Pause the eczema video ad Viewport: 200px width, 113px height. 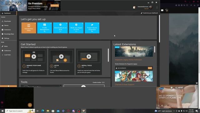[x=159, y=105]
